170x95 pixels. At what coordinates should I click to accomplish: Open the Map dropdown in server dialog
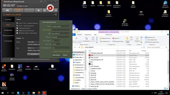[x=61, y=34]
